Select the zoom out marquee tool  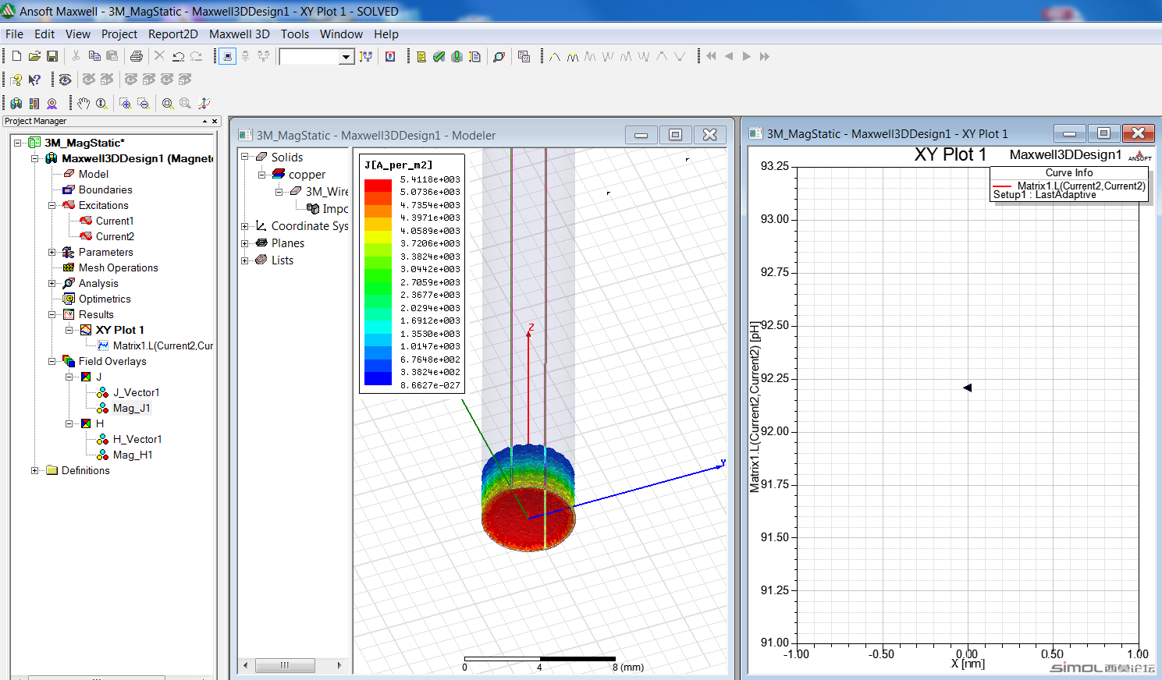(x=143, y=103)
